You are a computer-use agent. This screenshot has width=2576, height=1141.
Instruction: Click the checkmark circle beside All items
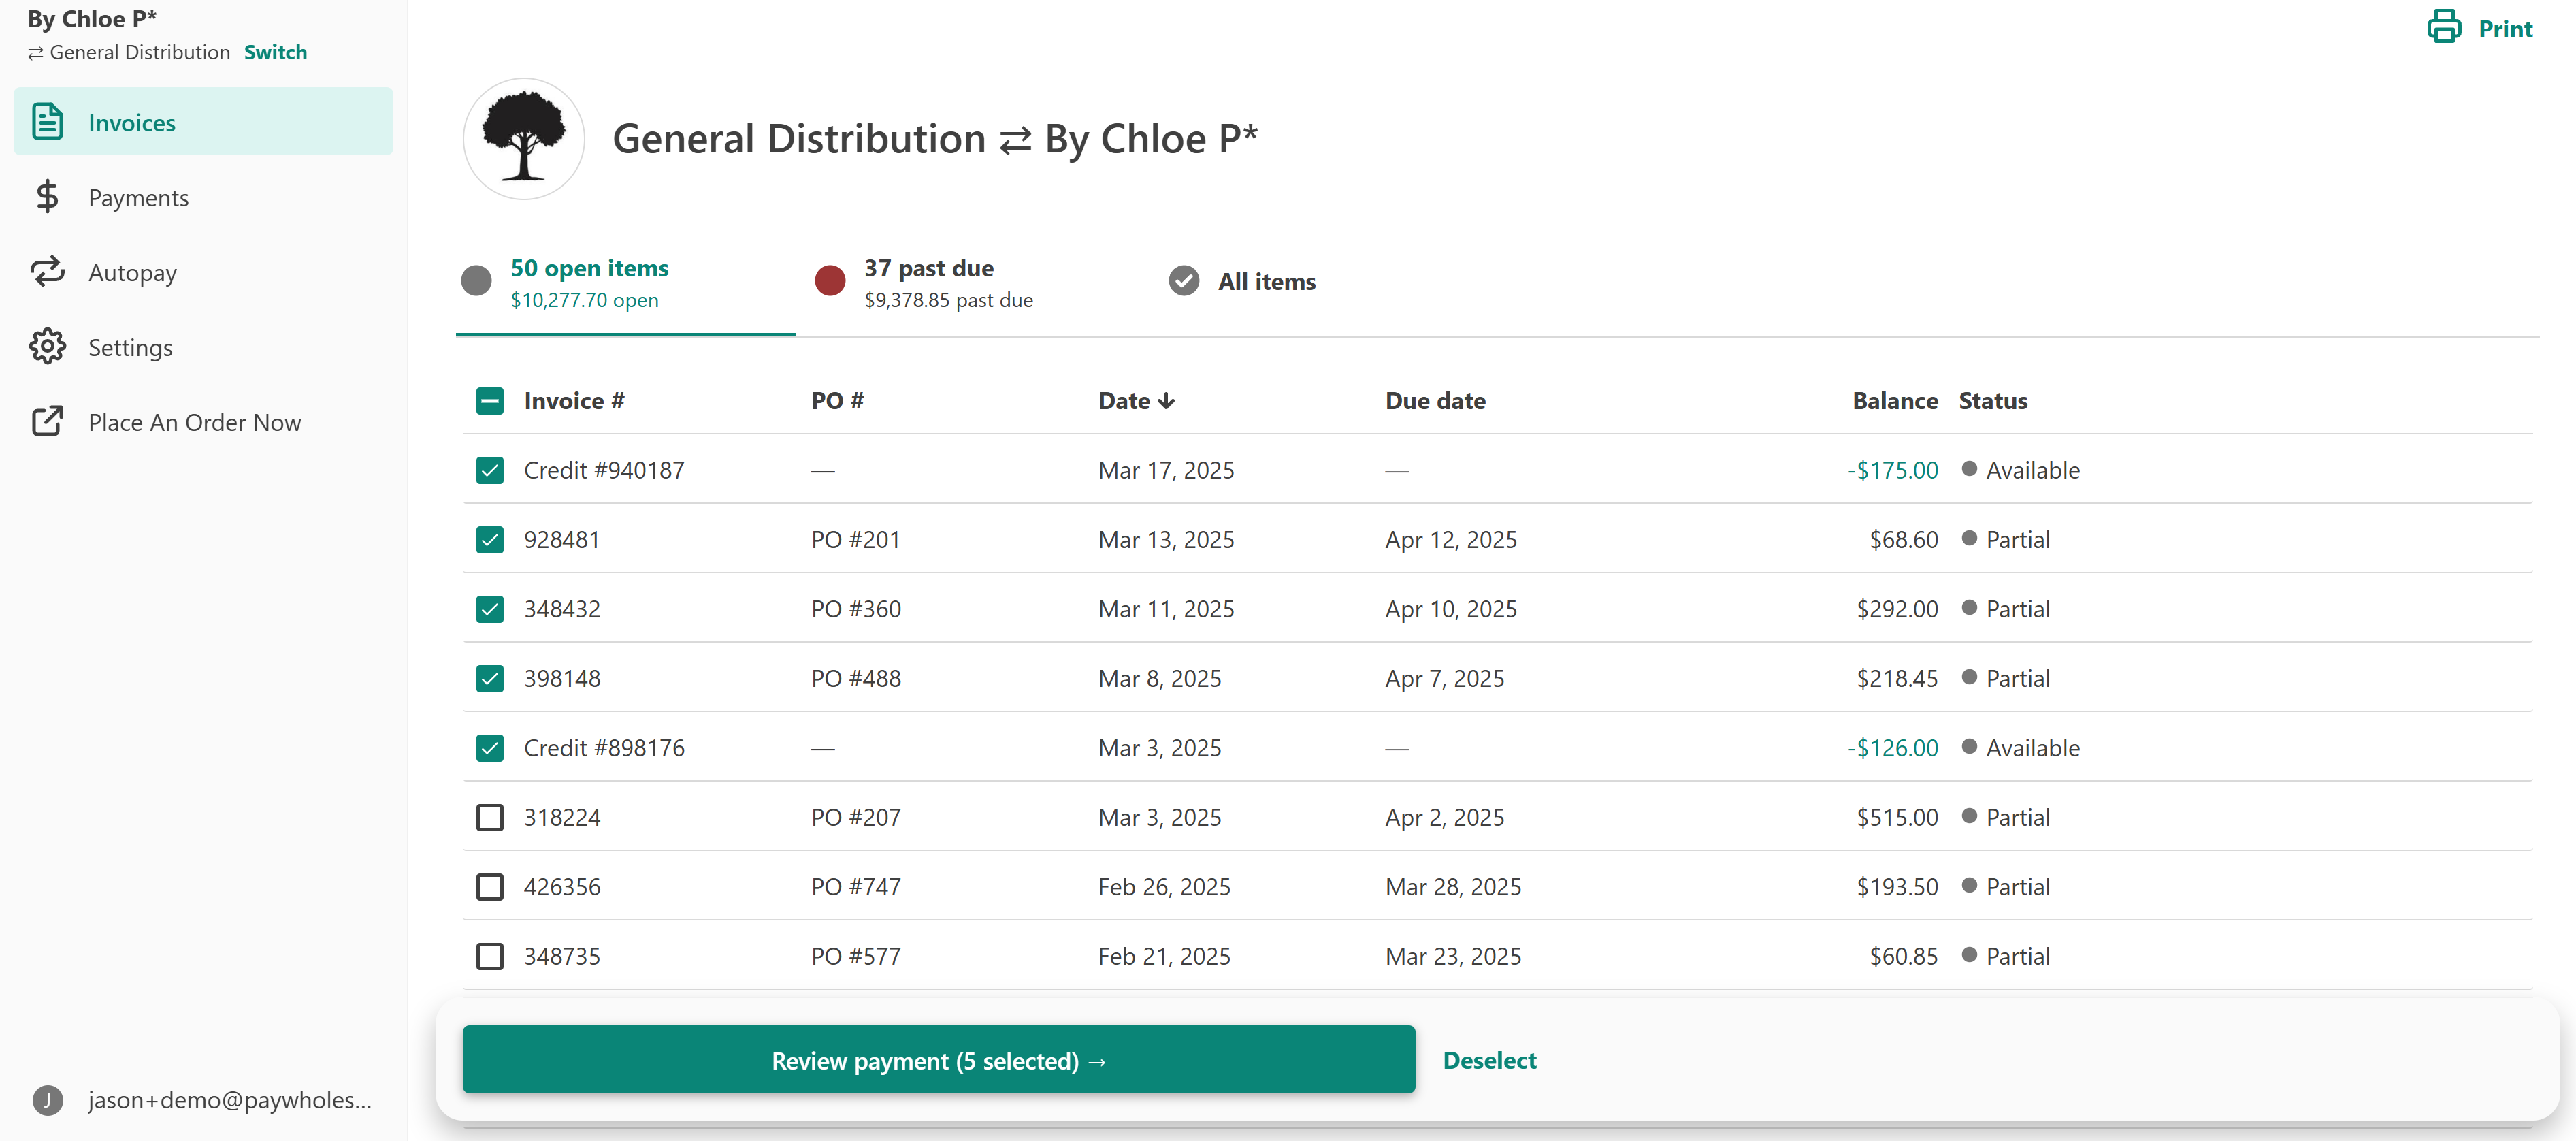[x=1184, y=281]
